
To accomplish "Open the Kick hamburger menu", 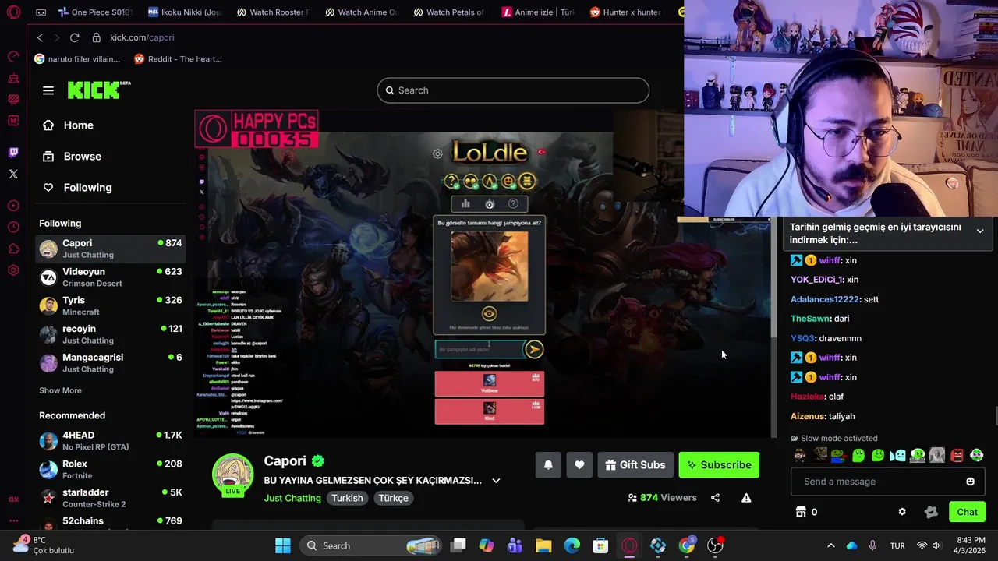I will tap(48, 90).
